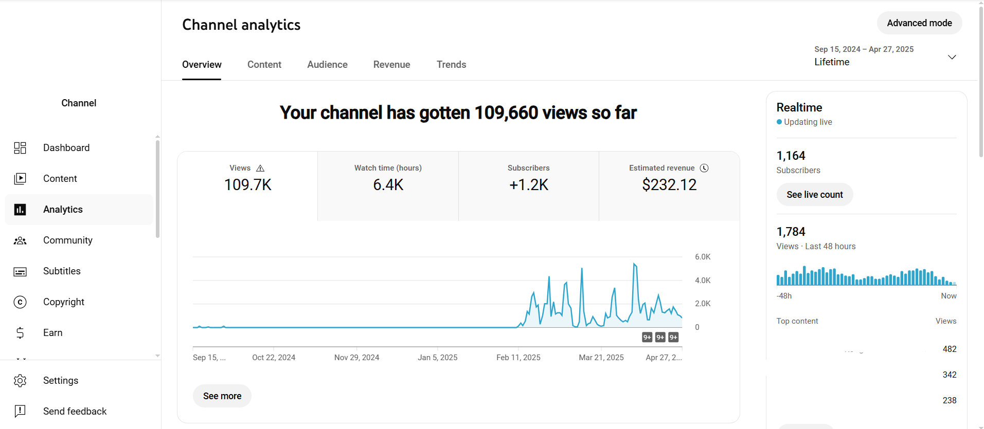Image resolution: width=984 pixels, height=429 pixels.
Task: Open the Community people icon
Action: pyautogui.click(x=20, y=240)
